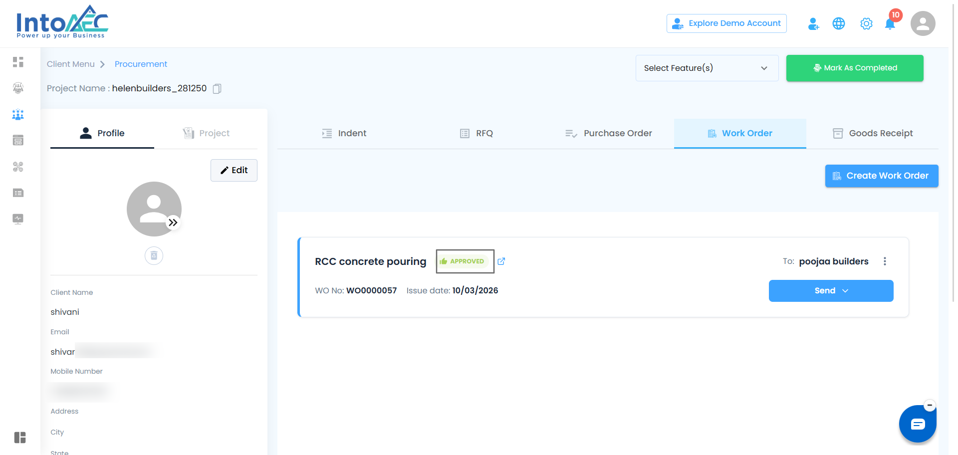Click the issue date 10/03/2026
This screenshot has width=958, height=455.
click(475, 291)
